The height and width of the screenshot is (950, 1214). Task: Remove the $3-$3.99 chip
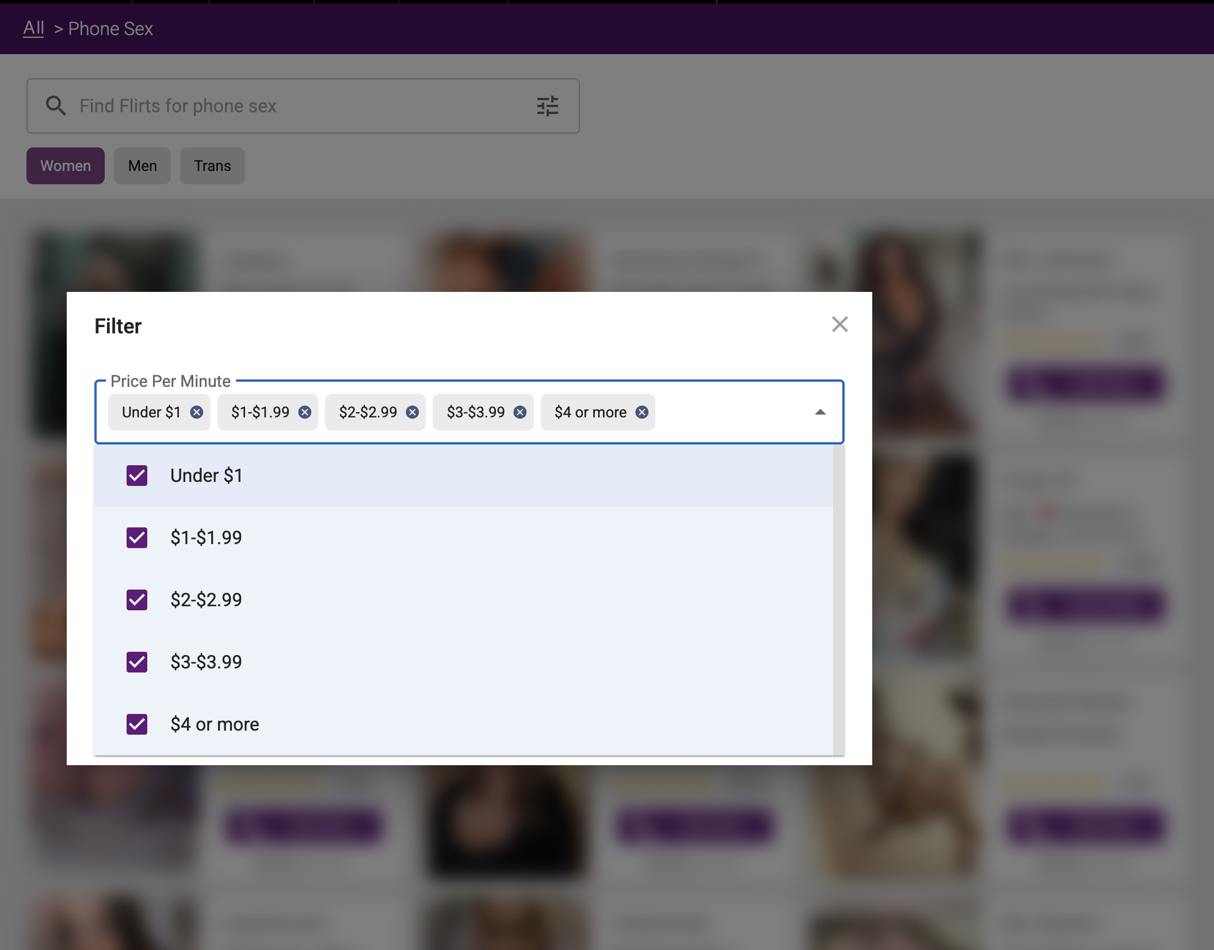coord(520,412)
